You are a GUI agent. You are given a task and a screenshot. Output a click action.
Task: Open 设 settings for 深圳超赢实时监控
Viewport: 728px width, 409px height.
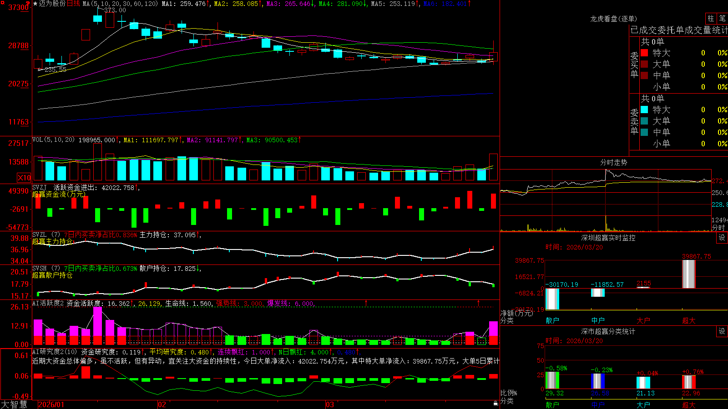tap(722, 238)
